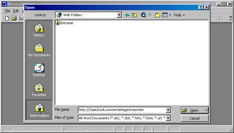Viewport: 234px width, 133px height.
Task: Open the Favorites shortcut
Action: [x=39, y=90]
